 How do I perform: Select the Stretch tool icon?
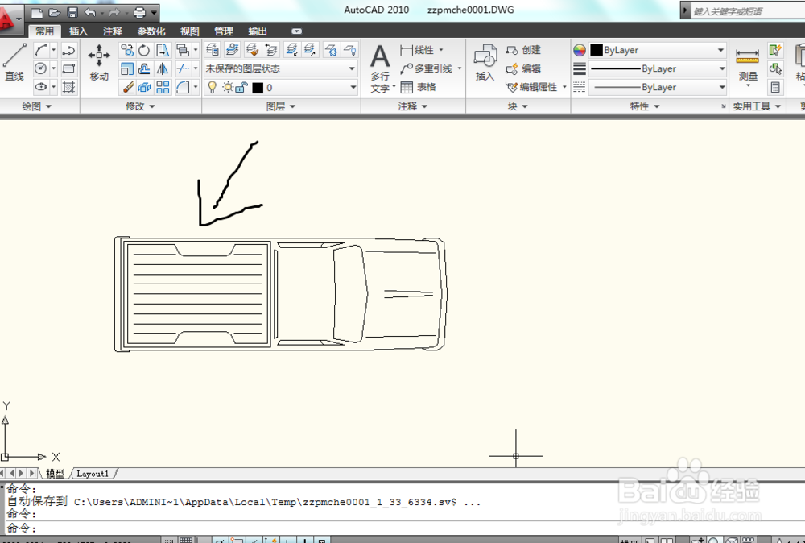point(163,50)
